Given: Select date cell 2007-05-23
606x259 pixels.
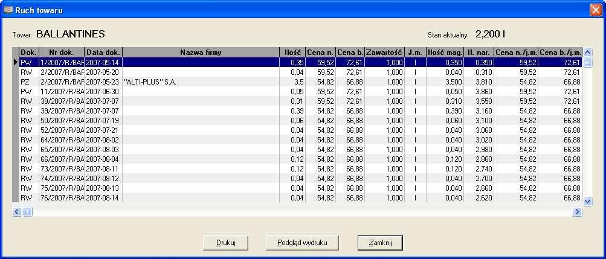Looking at the screenshot, I should pos(103,82).
